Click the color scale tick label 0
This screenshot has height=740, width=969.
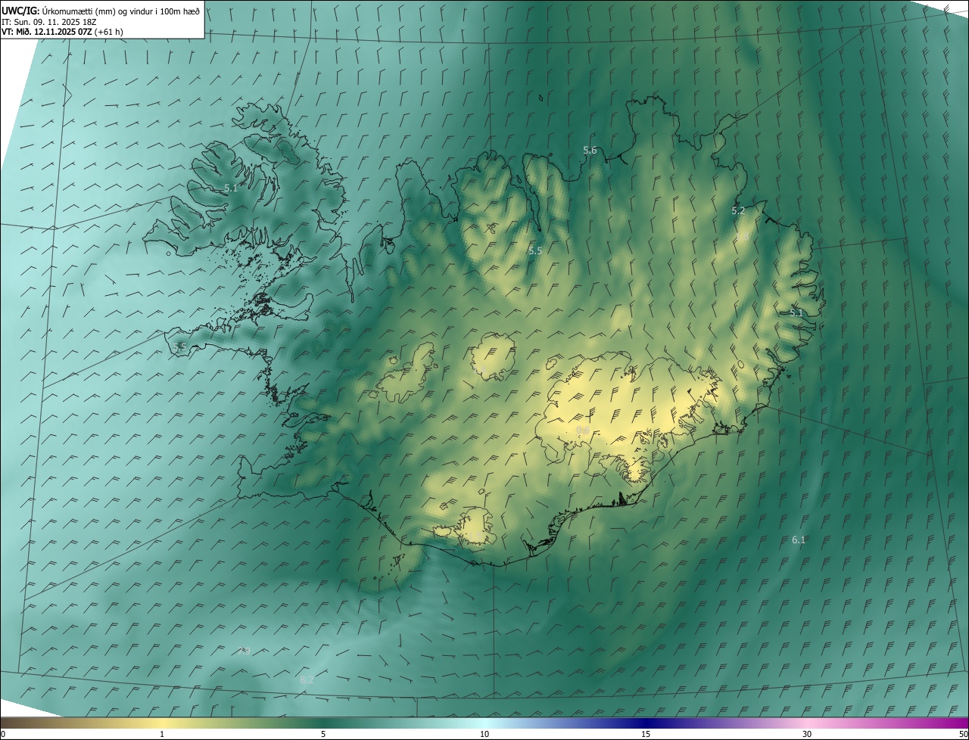[3, 734]
